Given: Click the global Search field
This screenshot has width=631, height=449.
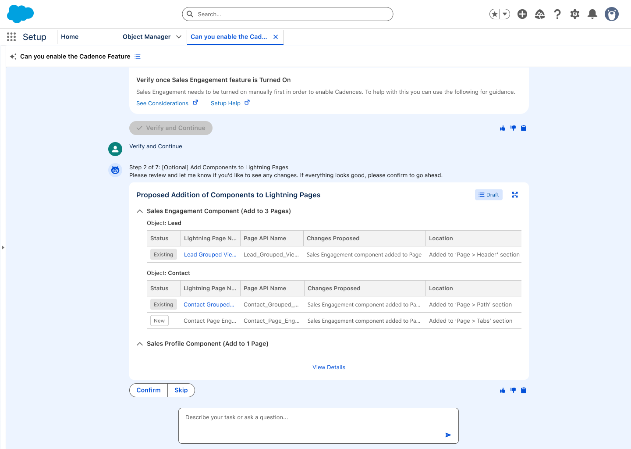Looking at the screenshot, I should click(287, 14).
